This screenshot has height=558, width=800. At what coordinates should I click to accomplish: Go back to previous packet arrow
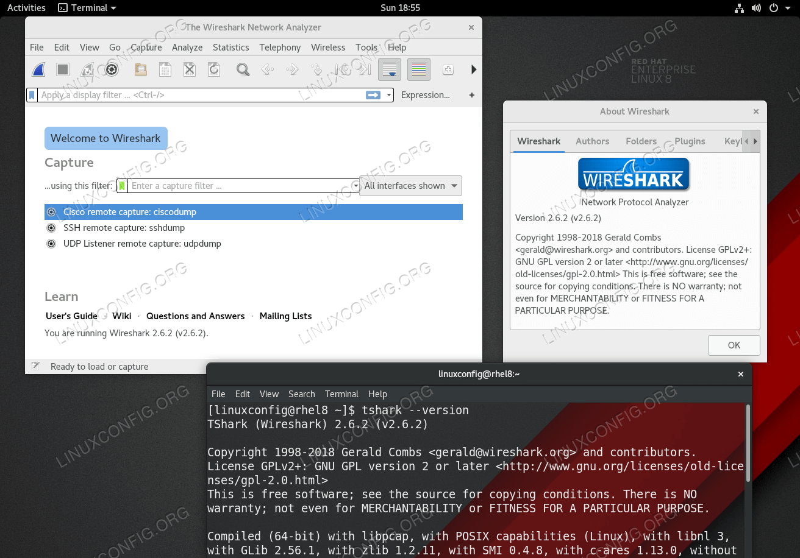(x=268, y=69)
